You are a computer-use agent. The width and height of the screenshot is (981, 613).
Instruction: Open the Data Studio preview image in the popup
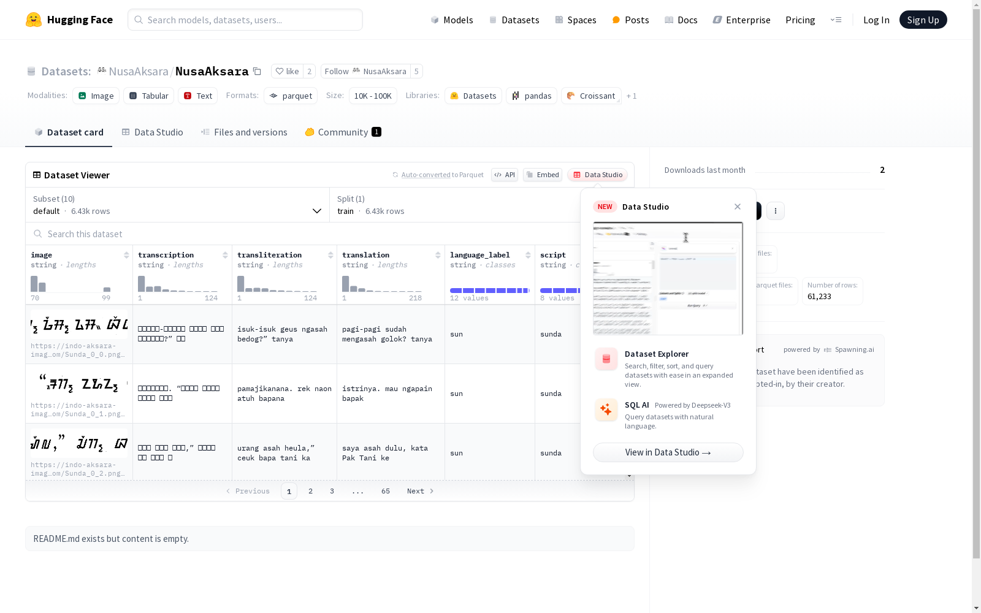point(668,278)
